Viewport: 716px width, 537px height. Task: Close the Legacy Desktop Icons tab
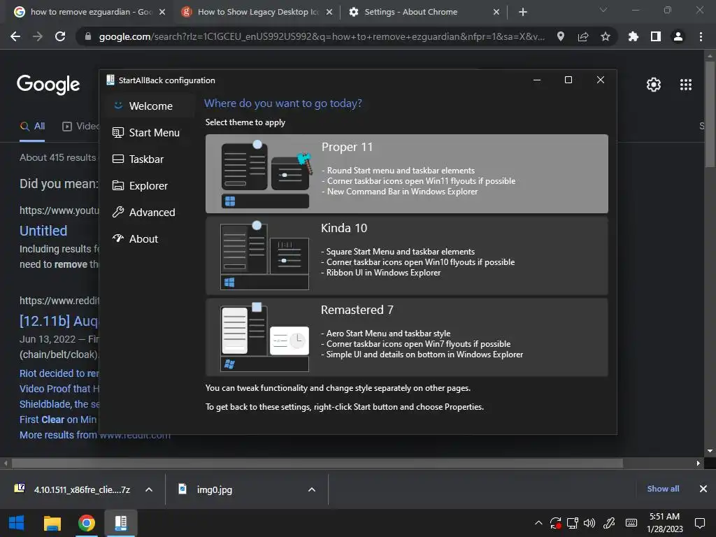pyautogui.click(x=329, y=12)
